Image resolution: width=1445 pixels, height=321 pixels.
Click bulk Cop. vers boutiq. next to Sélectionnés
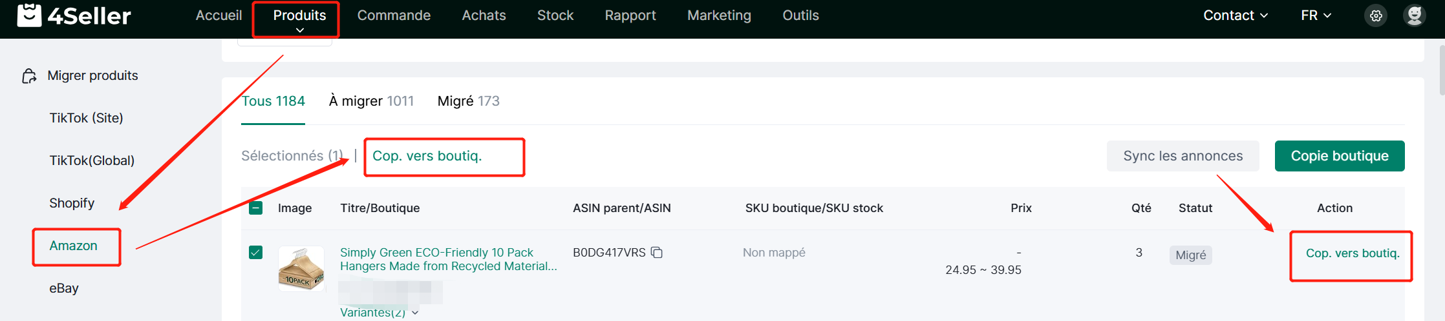point(427,156)
